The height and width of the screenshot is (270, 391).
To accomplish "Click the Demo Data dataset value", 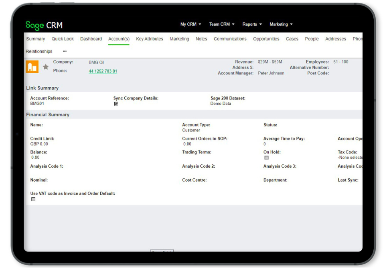I will click(x=221, y=104).
